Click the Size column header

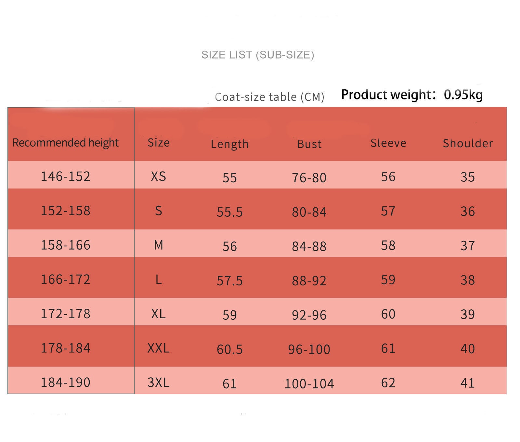159,143
